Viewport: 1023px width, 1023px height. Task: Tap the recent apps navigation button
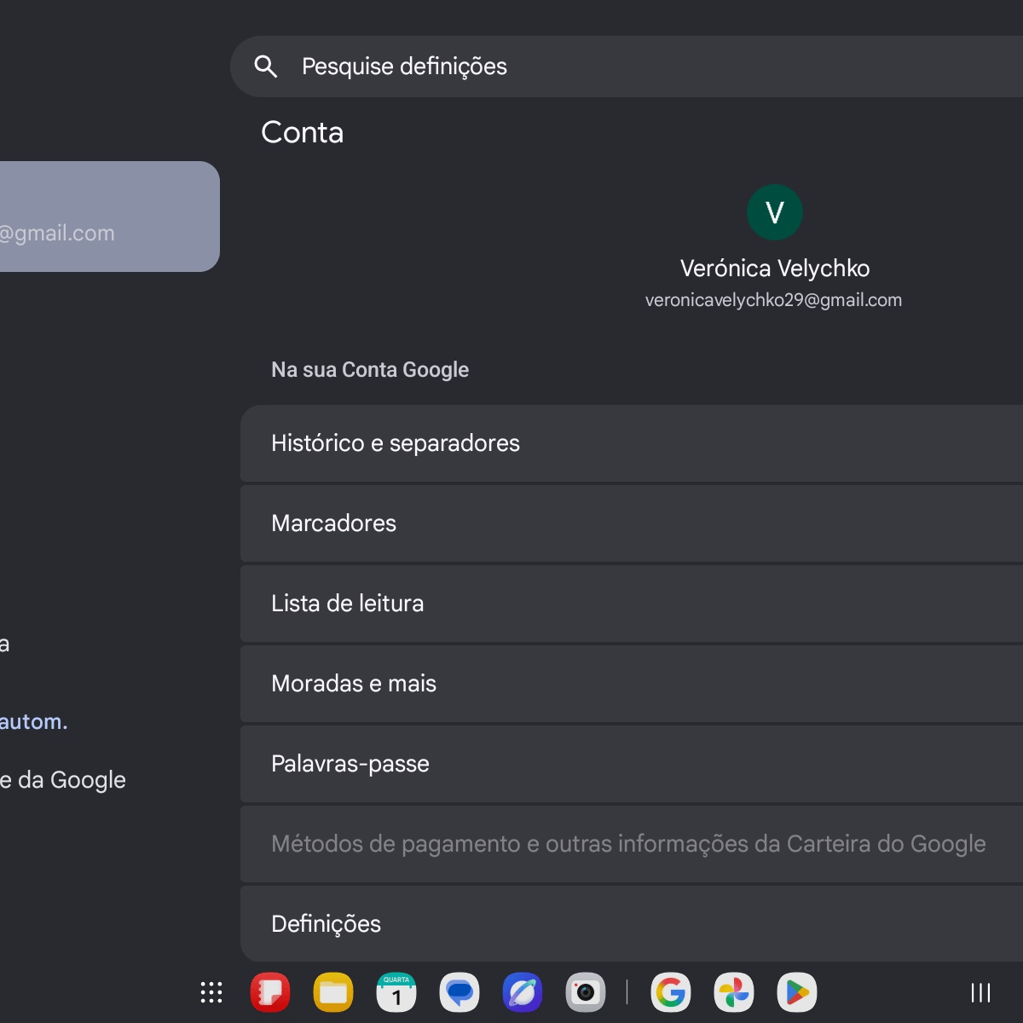[981, 992]
